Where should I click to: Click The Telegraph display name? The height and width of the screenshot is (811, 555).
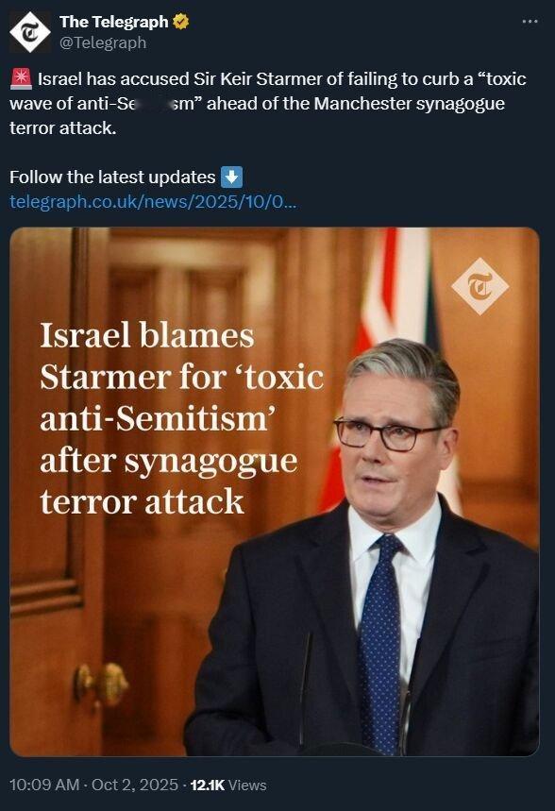pyautogui.click(x=114, y=22)
